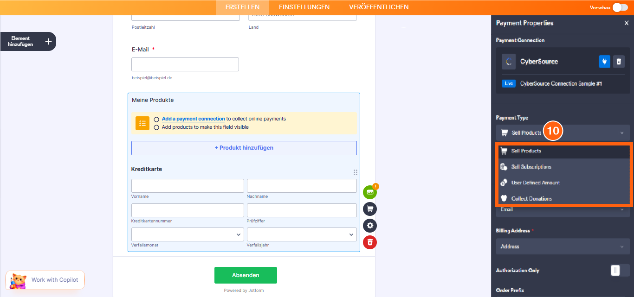This screenshot has height=297, width=634.
Task: Toggle the Vorschau switch
Action: coord(621,7)
